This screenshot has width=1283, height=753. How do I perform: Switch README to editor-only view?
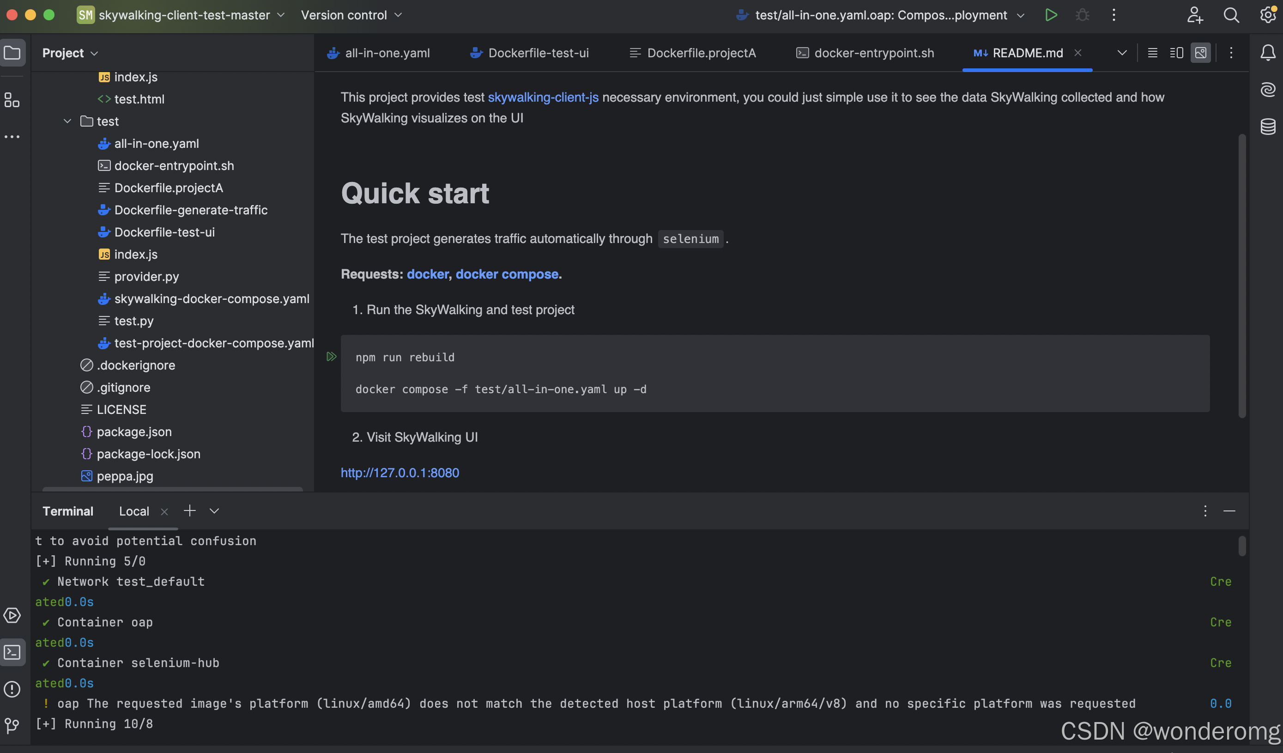[x=1153, y=53]
